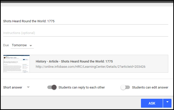Click the question title text field
This screenshot has height=110, width=174.
(85, 21)
